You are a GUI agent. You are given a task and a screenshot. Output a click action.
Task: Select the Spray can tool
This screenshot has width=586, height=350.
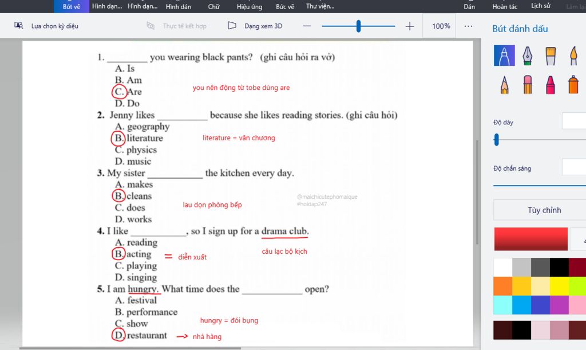pos(573,84)
